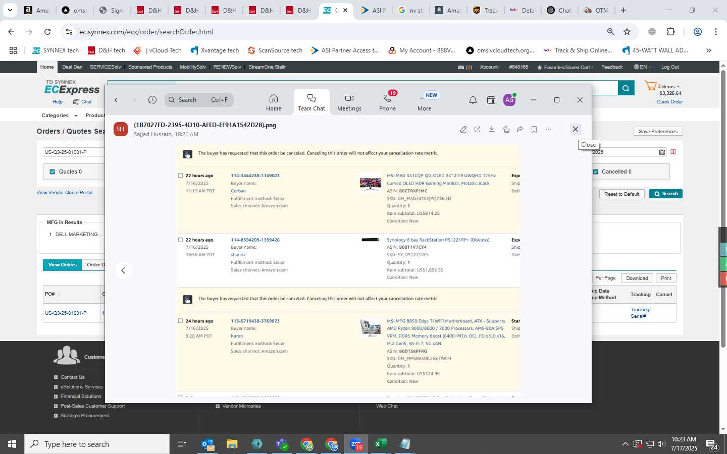Click the Zoom Search Ctrl+F box

199,100
